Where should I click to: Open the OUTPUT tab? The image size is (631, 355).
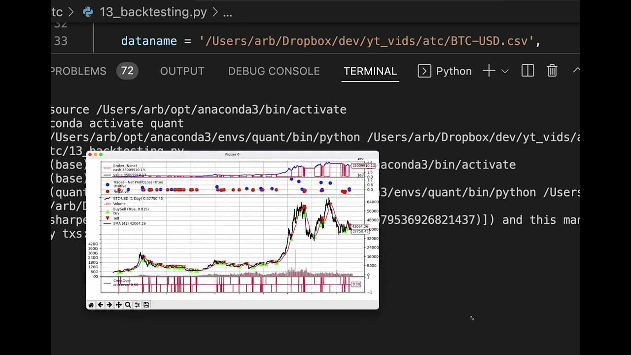pos(182,71)
